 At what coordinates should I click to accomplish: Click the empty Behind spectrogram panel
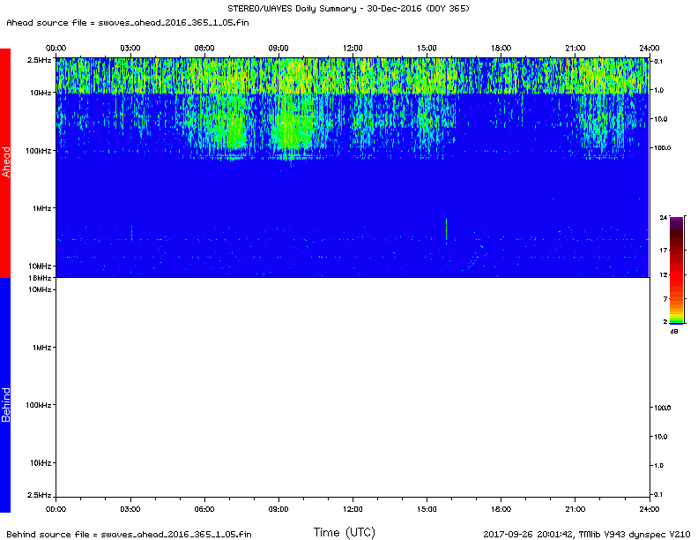pos(353,393)
